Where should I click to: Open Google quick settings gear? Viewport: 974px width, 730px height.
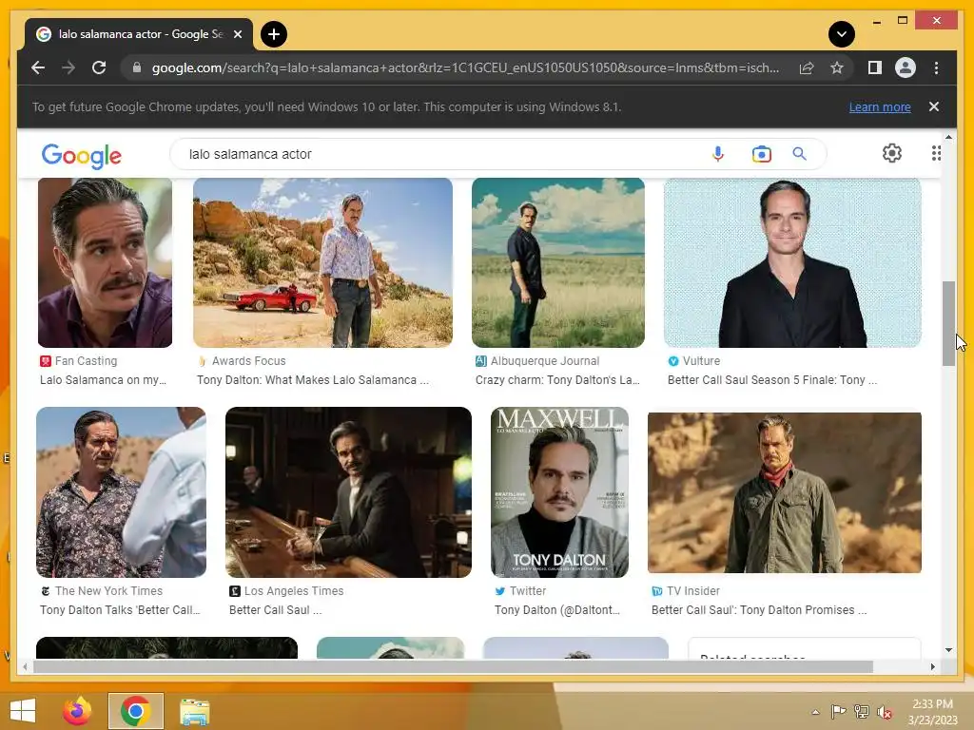[x=892, y=153]
